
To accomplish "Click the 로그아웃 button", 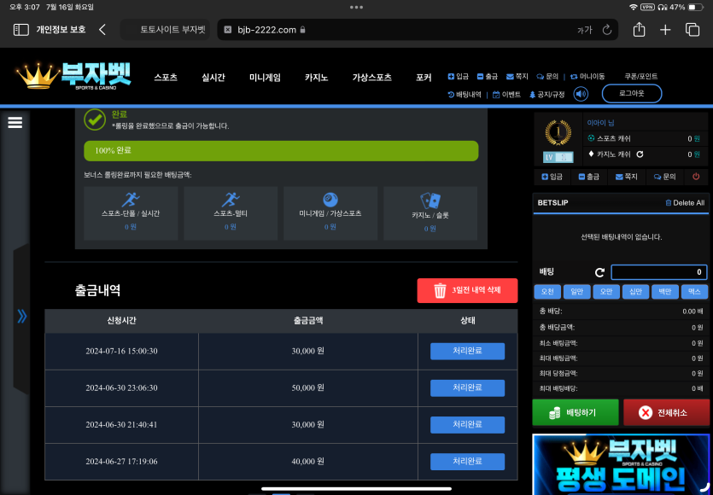I will pos(631,94).
